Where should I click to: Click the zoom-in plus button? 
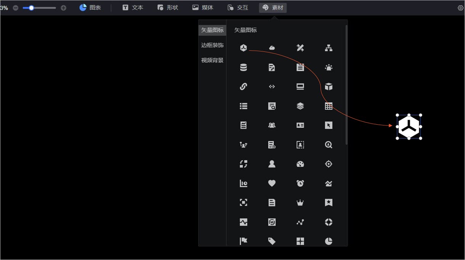point(64,8)
